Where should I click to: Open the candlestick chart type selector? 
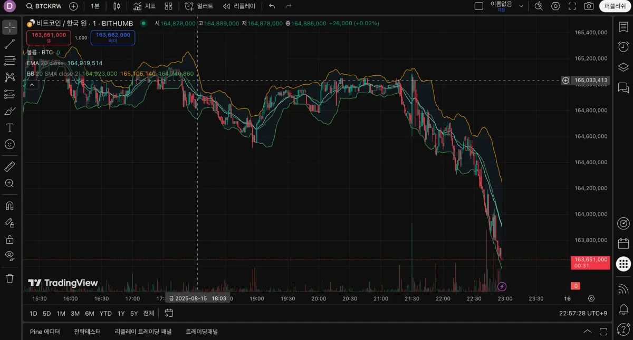pyautogui.click(x=117, y=6)
